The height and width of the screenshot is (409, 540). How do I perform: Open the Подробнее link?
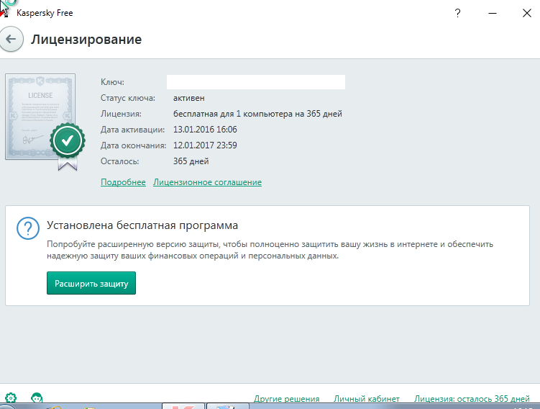click(123, 182)
